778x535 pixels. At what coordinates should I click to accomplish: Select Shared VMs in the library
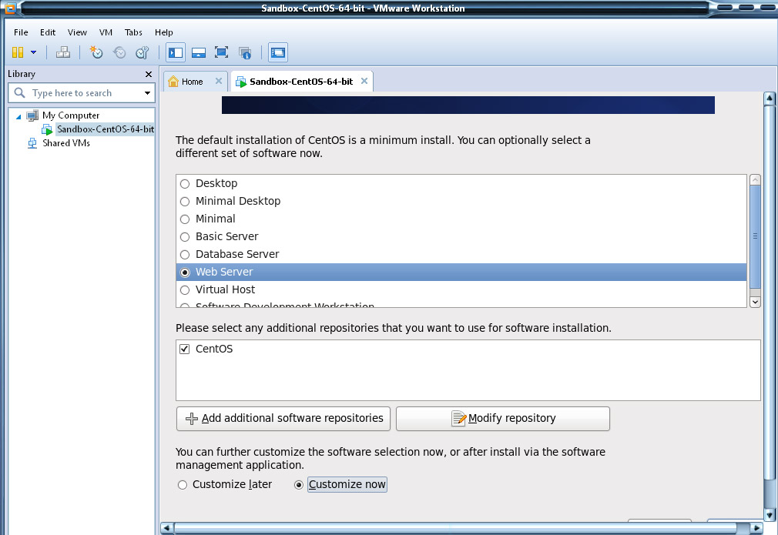pyautogui.click(x=66, y=143)
